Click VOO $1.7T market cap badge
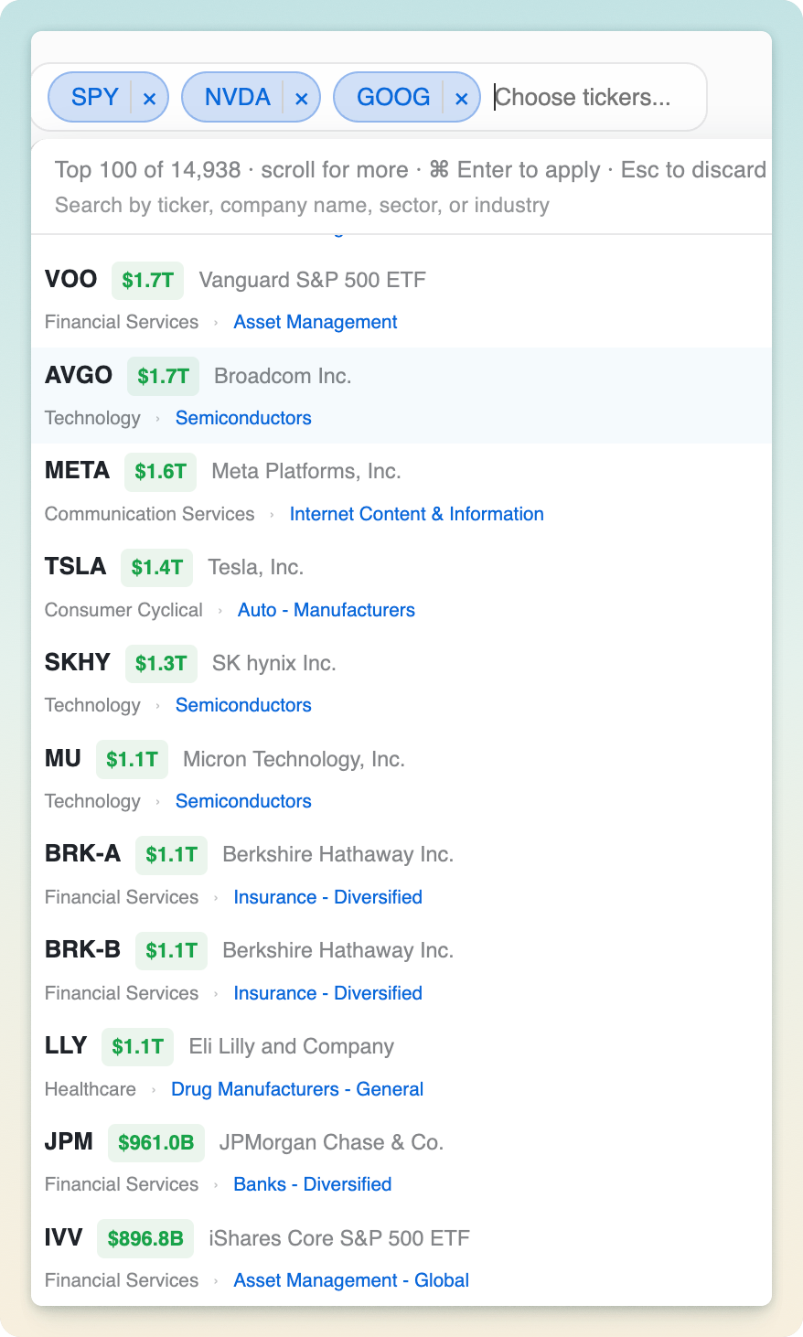The height and width of the screenshot is (1337, 803). pyautogui.click(x=147, y=281)
